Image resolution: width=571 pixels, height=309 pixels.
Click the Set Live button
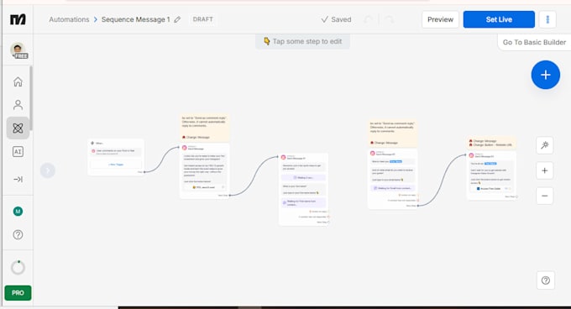[x=499, y=19]
